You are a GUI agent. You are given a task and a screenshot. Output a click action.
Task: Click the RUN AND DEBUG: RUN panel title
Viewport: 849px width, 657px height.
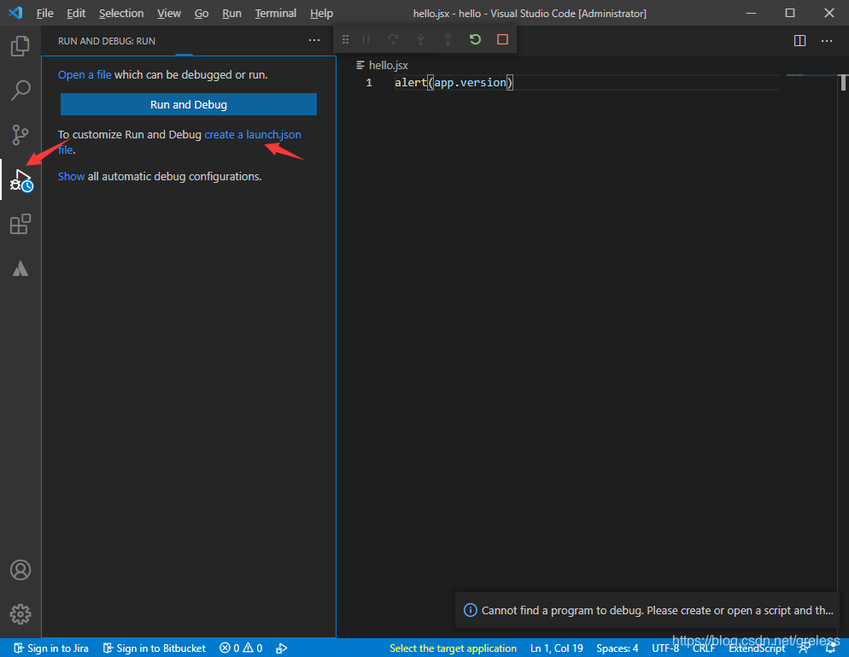coord(107,41)
